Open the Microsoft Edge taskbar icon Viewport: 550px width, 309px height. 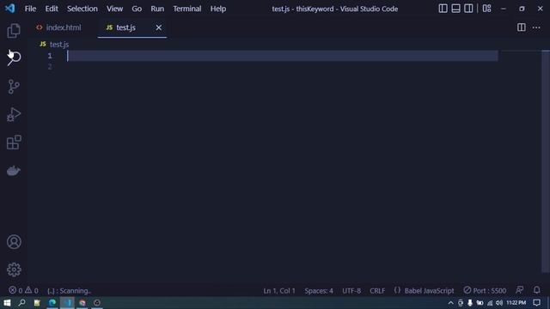[52, 303]
